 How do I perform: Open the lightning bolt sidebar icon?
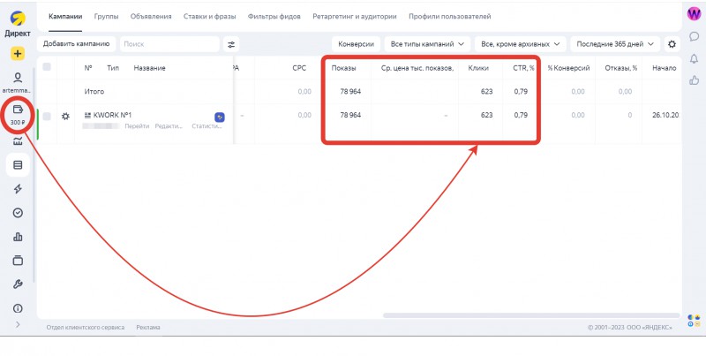[x=18, y=189]
